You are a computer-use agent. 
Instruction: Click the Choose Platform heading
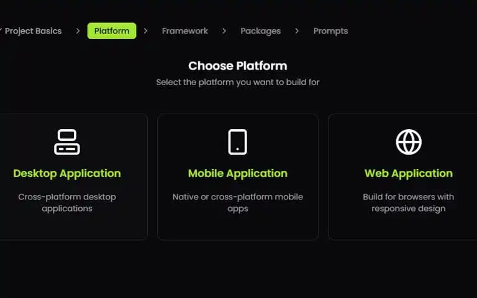click(x=238, y=66)
